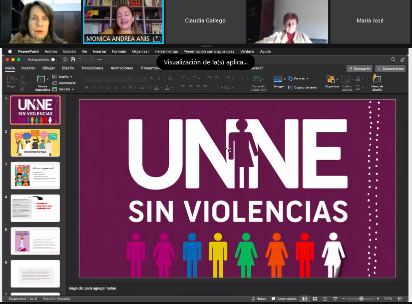The width and height of the screenshot is (412, 304).
Task: Click the Organizar icon
Action: click(330, 79)
